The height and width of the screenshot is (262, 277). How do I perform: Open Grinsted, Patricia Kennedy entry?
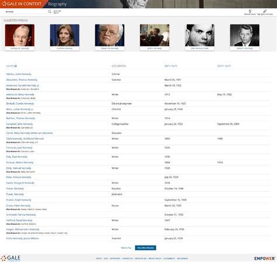point(21,215)
